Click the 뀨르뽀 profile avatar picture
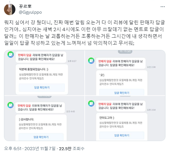The width and height of the screenshot is (170, 155). click(x=10, y=9)
